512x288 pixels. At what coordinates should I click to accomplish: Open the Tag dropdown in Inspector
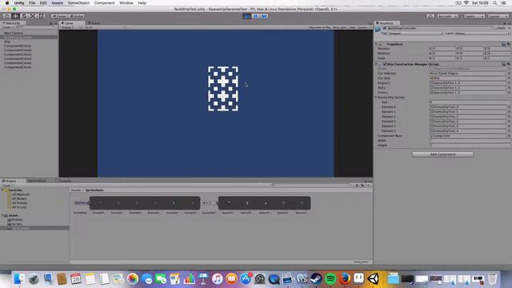[416, 34]
